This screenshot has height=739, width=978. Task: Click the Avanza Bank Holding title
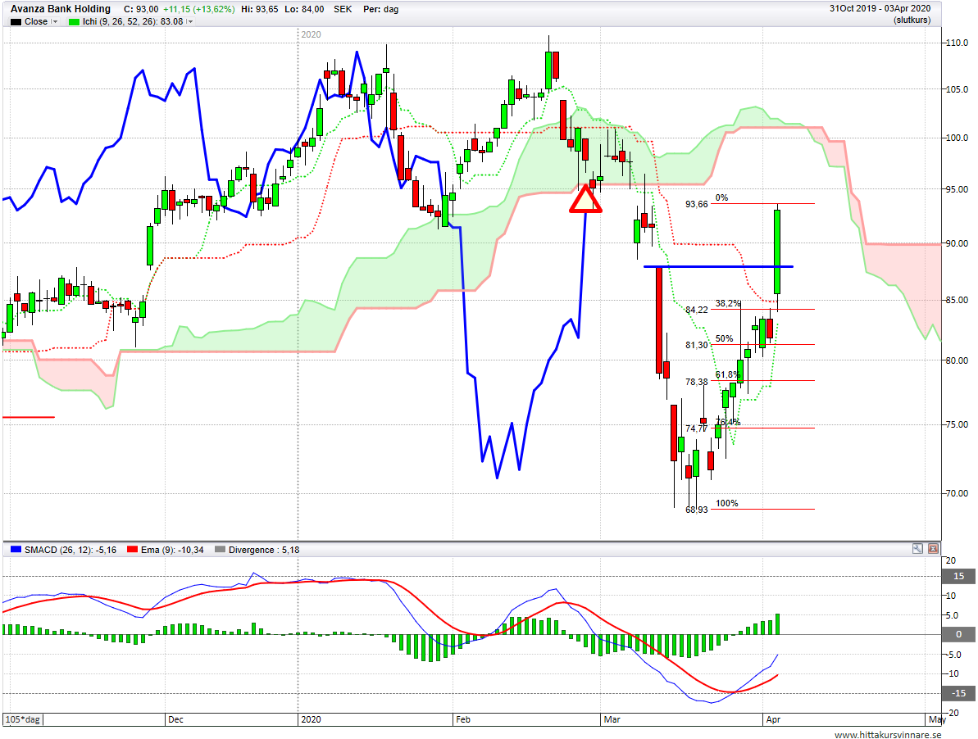coord(61,9)
